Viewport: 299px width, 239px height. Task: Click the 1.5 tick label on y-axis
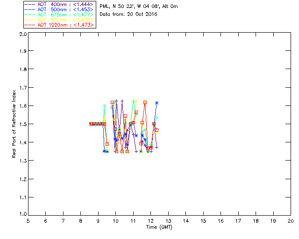point(22,124)
